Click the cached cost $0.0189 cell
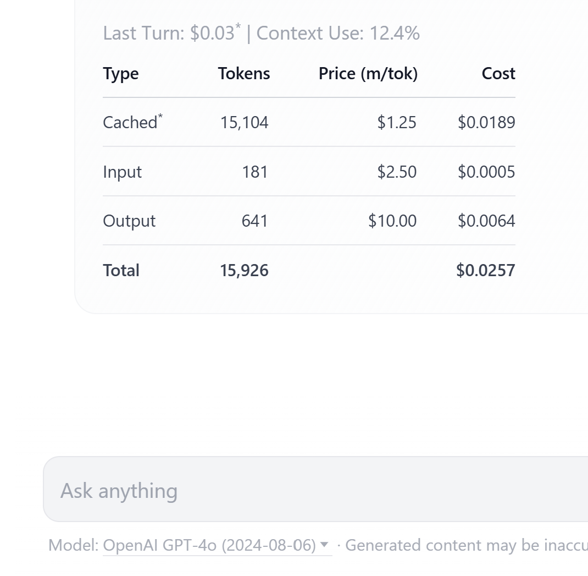 (486, 122)
